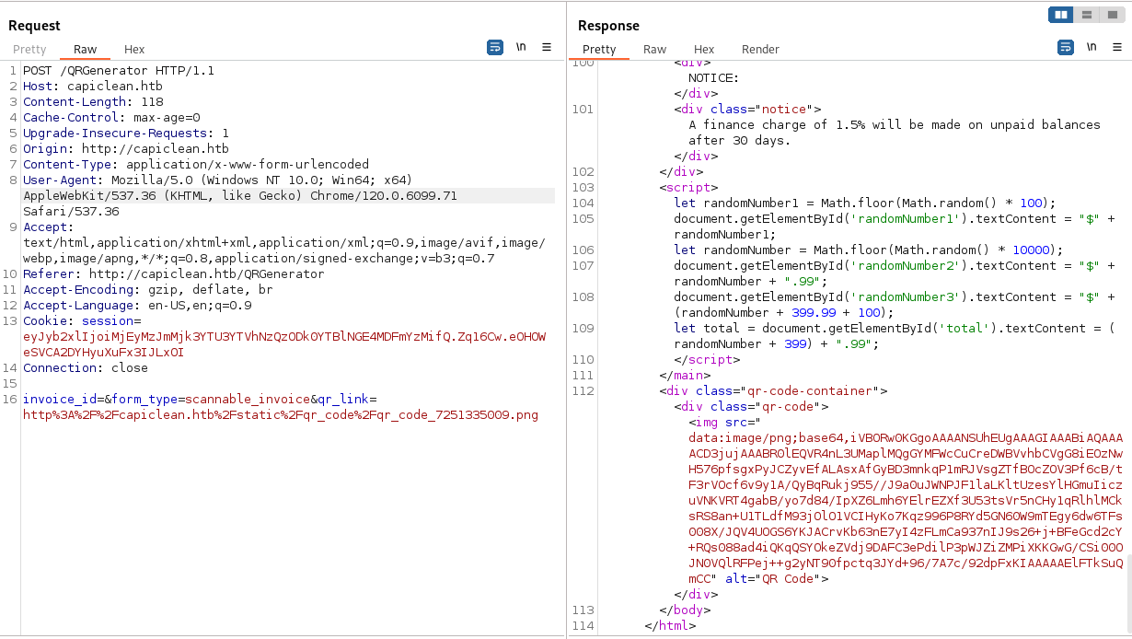Select Pretty tab in Response panel

click(599, 50)
